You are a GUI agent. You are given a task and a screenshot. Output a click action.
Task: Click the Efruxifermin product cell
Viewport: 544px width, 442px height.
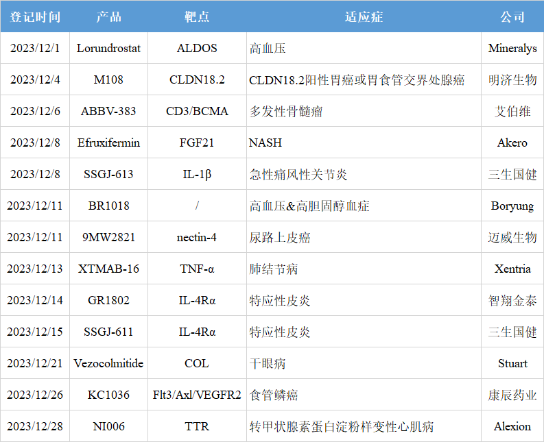[x=108, y=143]
